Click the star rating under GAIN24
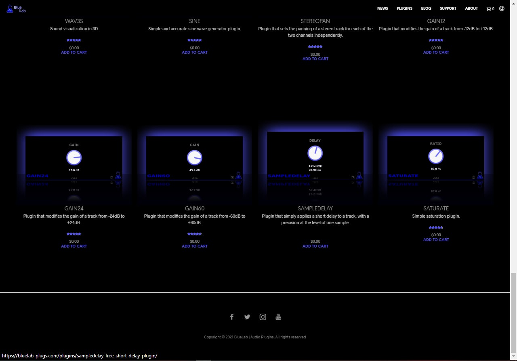 click(74, 234)
